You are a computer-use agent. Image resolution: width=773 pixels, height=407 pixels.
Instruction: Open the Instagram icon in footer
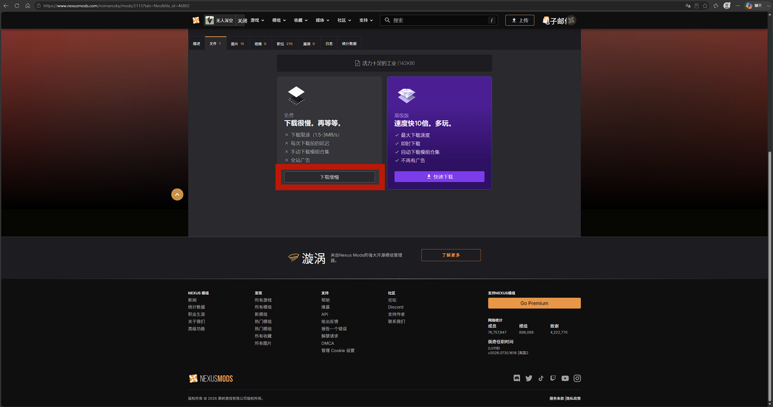coord(577,378)
